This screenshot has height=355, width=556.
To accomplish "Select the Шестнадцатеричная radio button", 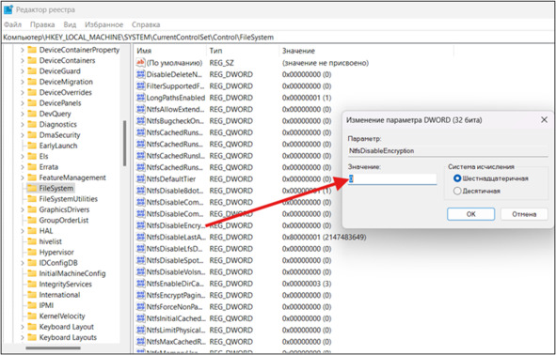I will coord(457,178).
